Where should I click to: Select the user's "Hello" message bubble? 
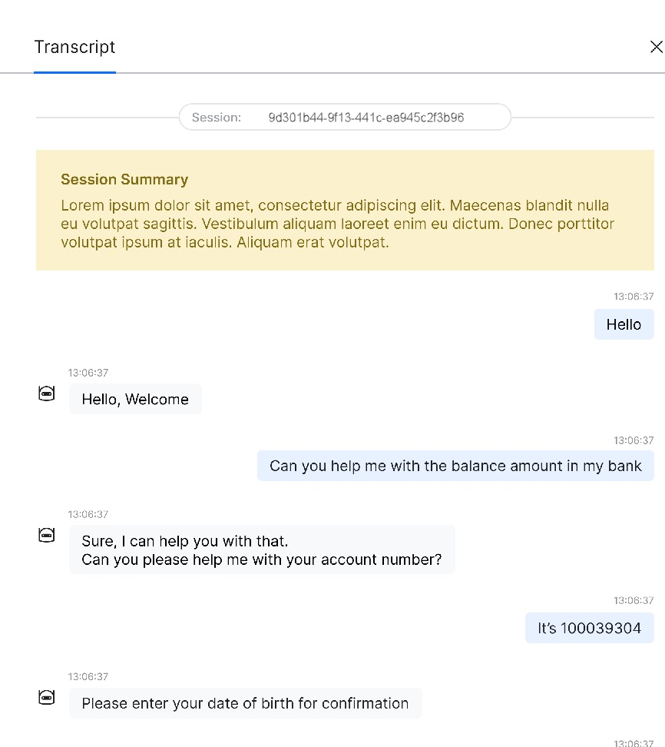click(x=624, y=324)
